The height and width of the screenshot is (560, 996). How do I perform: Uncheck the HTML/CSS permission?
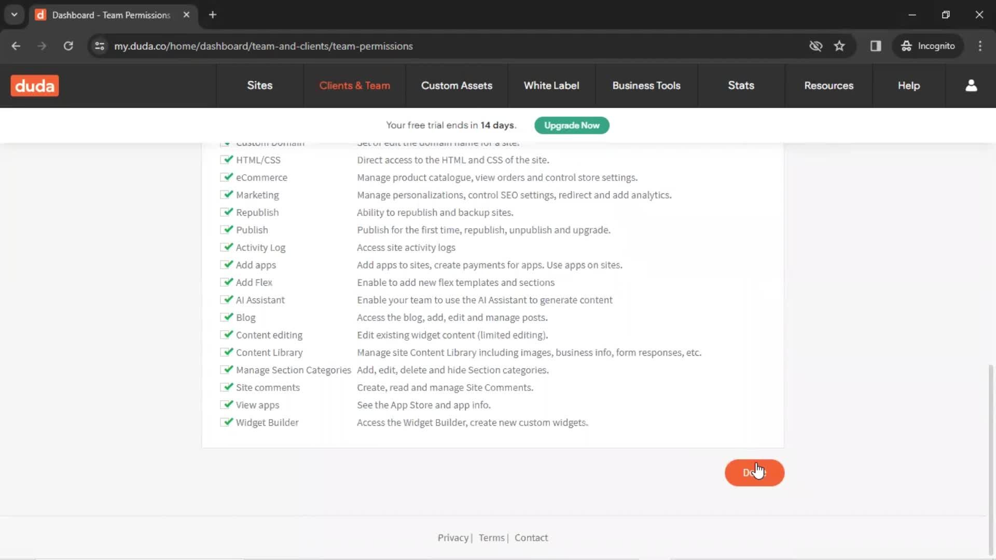click(226, 160)
